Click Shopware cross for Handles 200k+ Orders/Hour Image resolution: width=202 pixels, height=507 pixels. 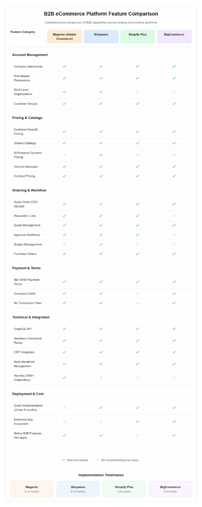pos(101,378)
